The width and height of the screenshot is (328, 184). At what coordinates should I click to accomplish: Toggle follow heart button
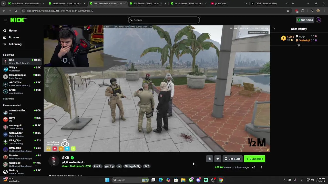click(x=218, y=159)
